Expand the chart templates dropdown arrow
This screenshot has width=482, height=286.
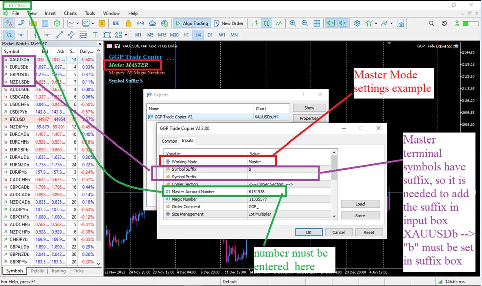93,23
